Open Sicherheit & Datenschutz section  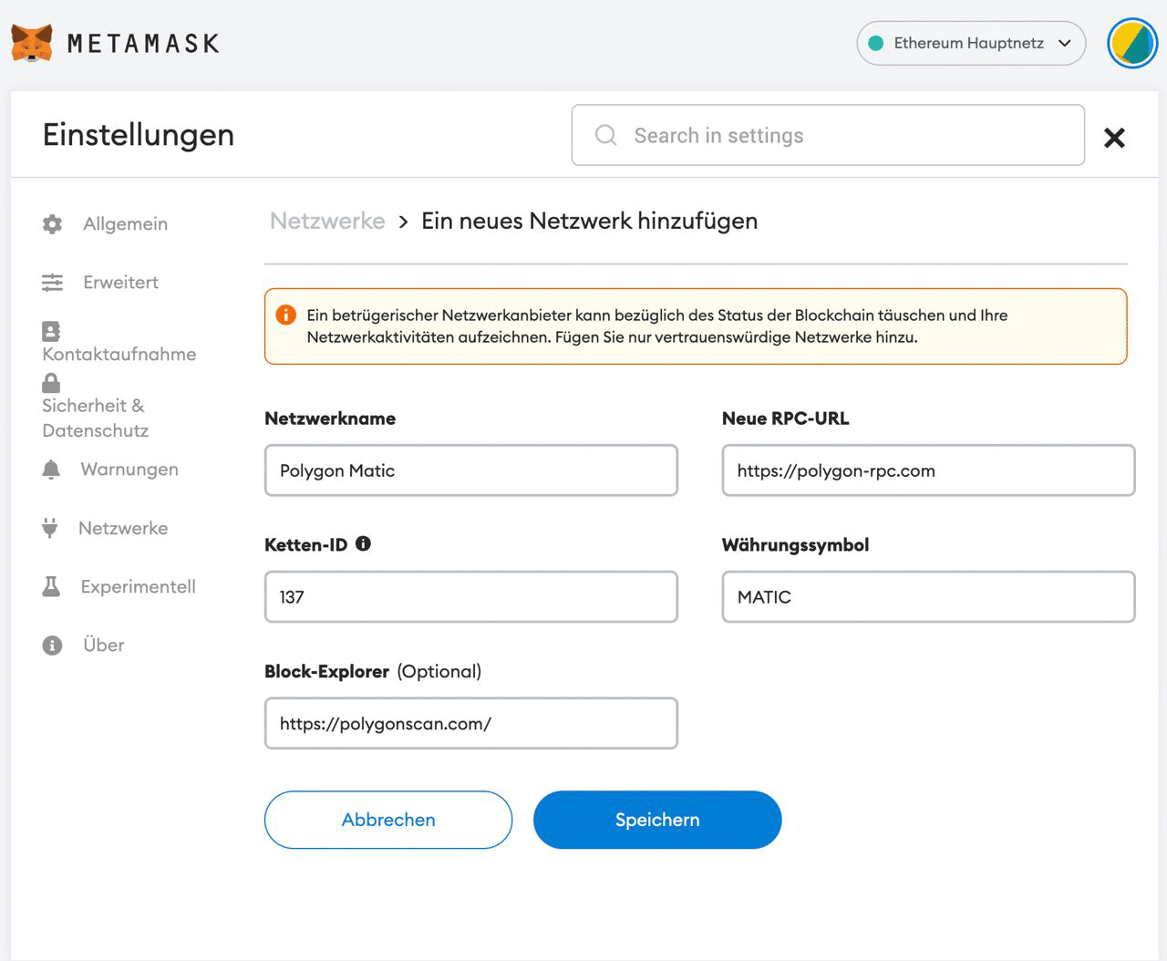point(95,418)
